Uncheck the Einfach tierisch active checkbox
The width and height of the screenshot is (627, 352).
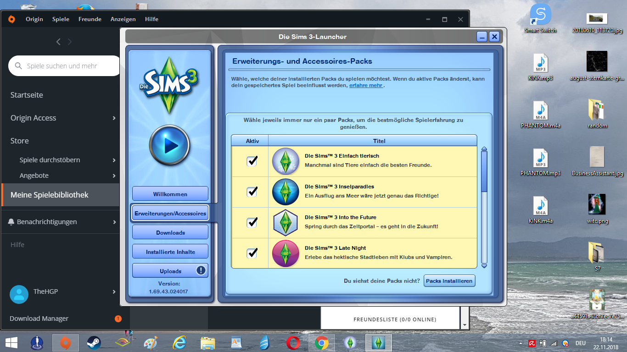pos(252,161)
